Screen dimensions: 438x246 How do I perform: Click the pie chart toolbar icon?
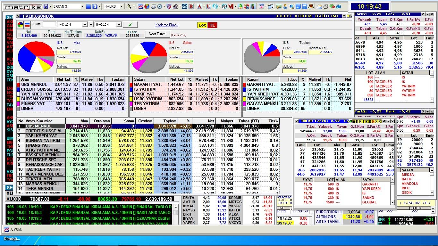[147, 6]
